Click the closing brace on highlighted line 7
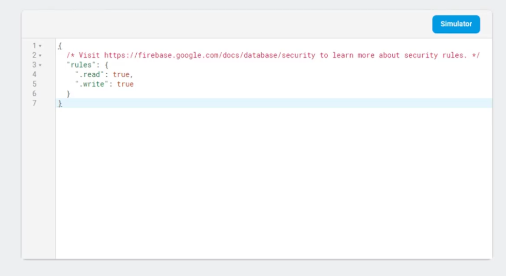The height and width of the screenshot is (276, 506). (x=60, y=103)
